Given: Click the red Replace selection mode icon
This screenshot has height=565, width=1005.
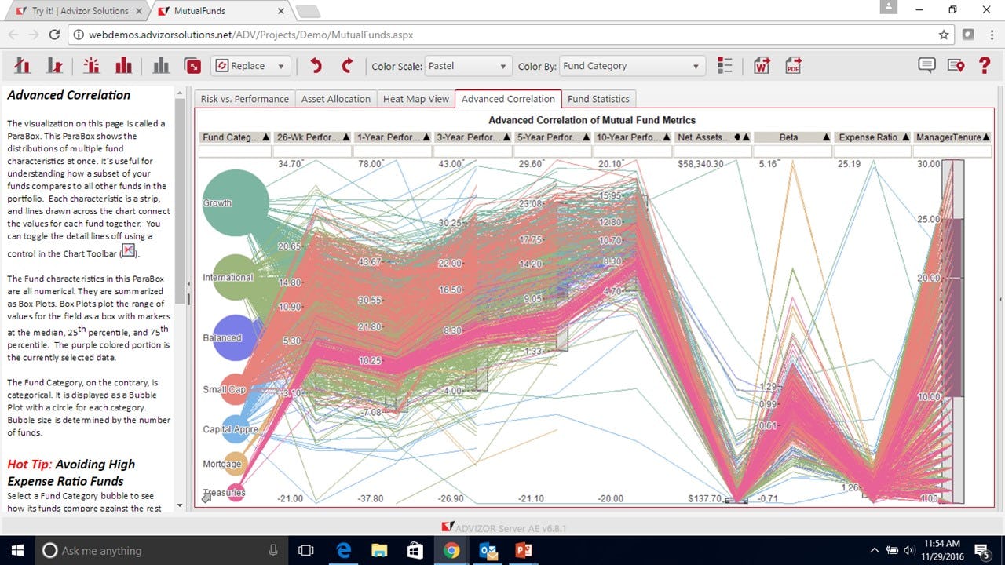Looking at the screenshot, I should (x=193, y=66).
